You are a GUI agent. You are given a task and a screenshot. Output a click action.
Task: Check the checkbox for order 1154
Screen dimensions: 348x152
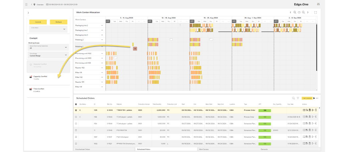coord(76,123)
